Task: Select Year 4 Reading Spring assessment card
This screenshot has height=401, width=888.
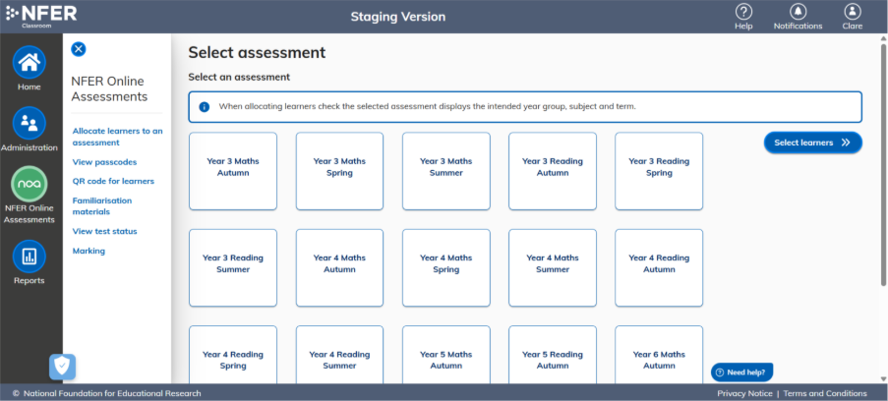Action: (233, 355)
